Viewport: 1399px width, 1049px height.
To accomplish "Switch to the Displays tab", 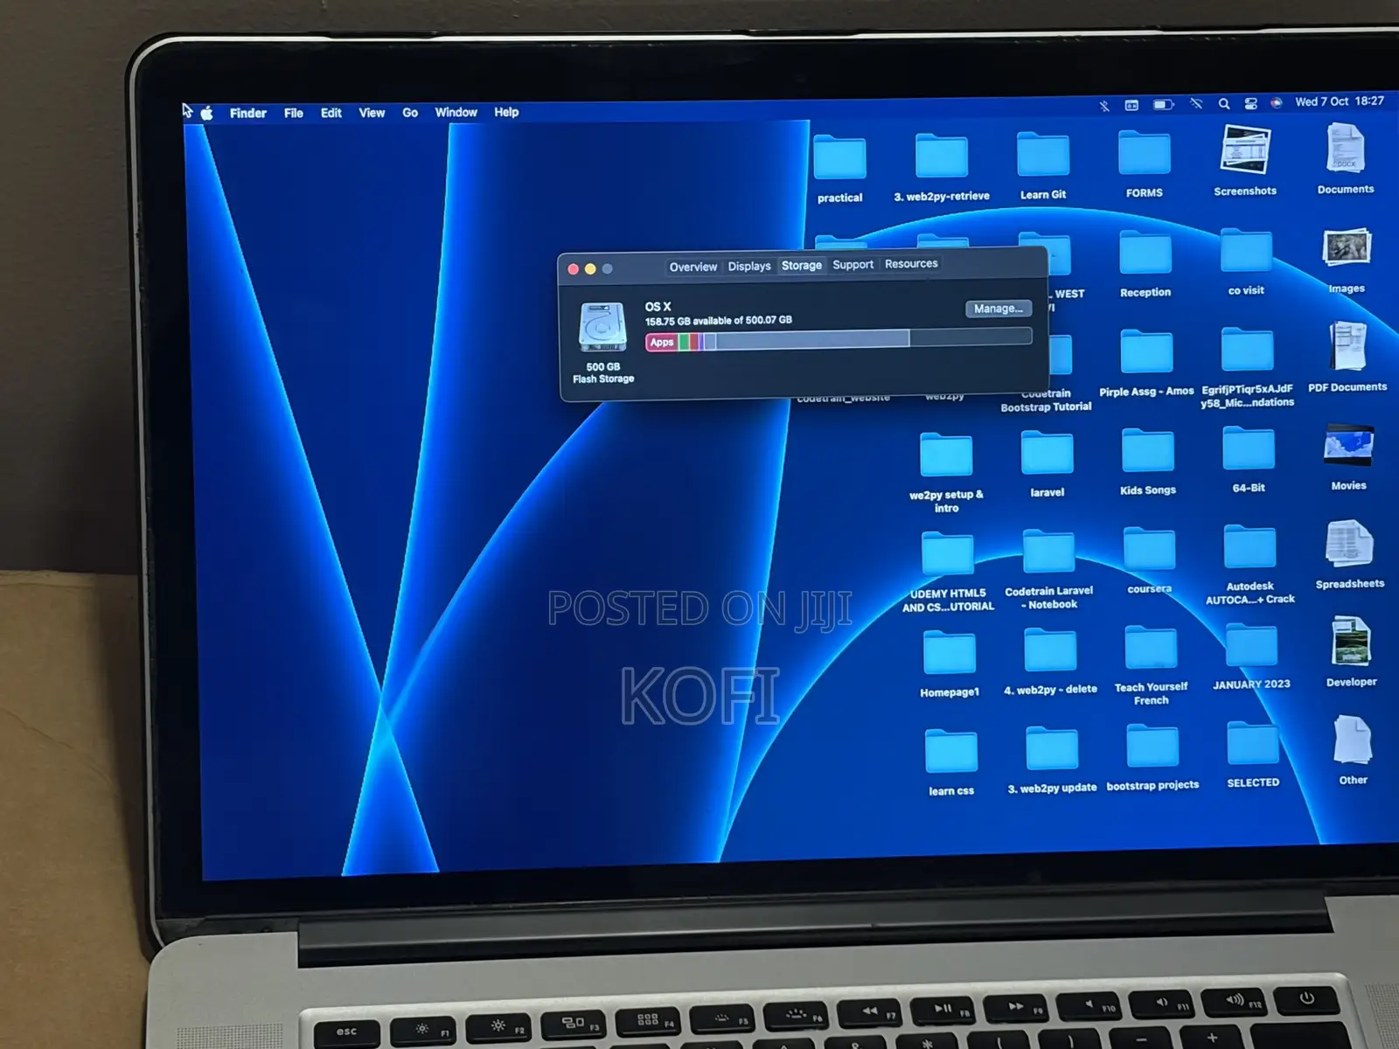I will coord(749,266).
